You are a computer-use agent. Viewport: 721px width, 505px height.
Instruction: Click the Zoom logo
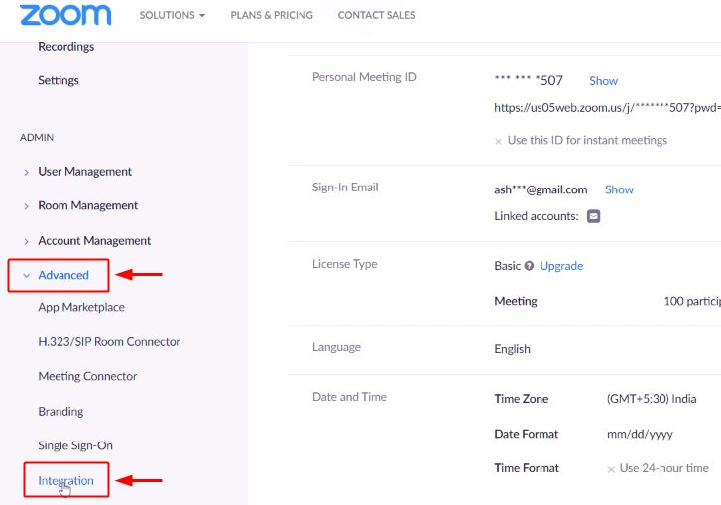[x=65, y=15]
